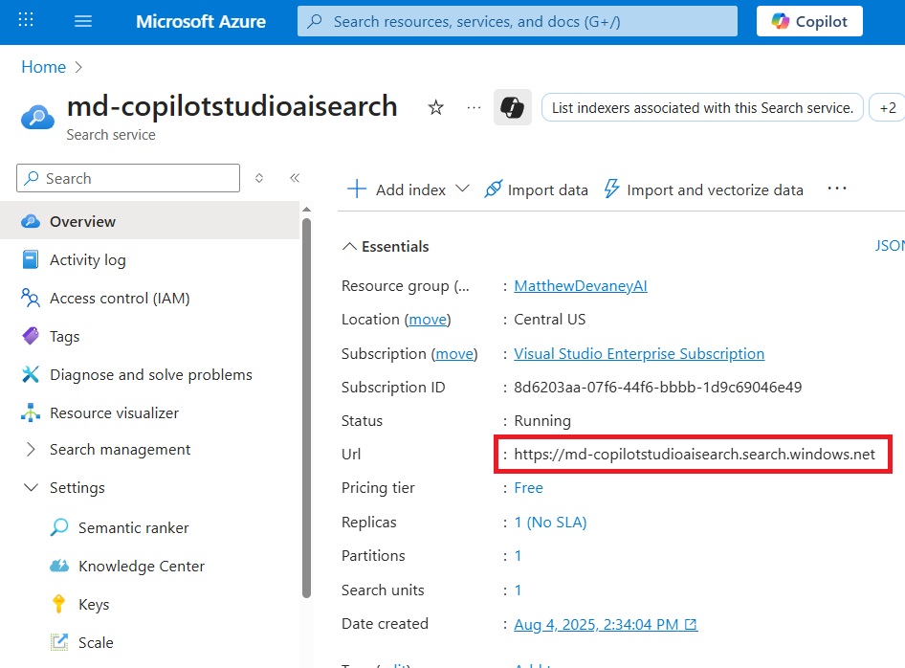The width and height of the screenshot is (905, 668).
Task: Click the Running status text
Action: pos(542,421)
